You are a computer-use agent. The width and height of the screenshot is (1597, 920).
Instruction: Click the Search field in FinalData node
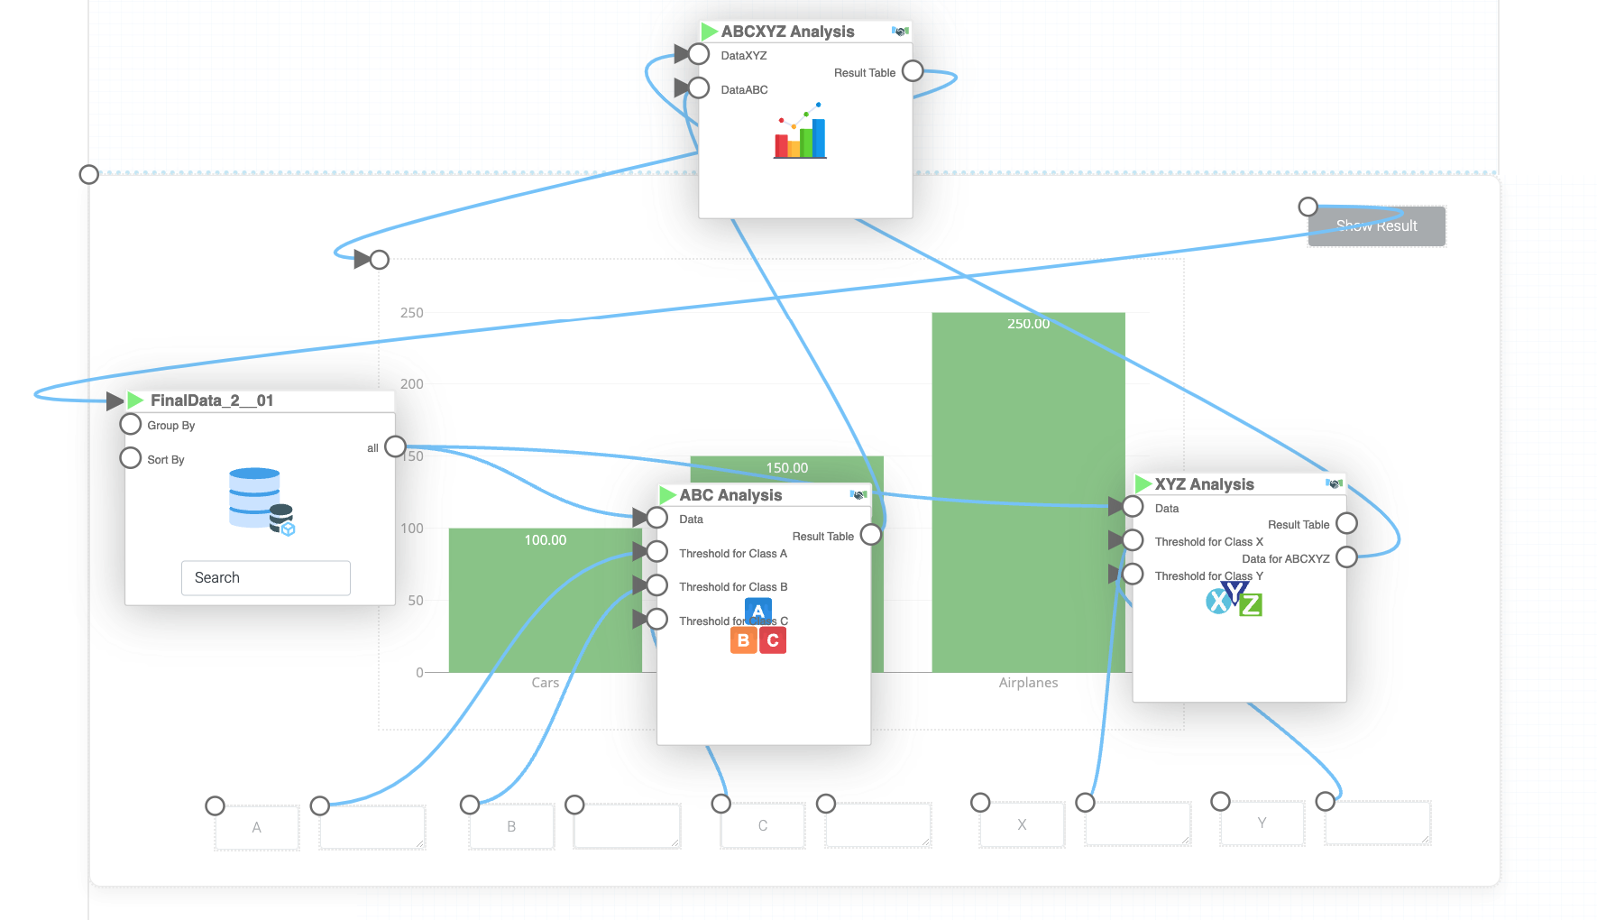pyautogui.click(x=266, y=578)
